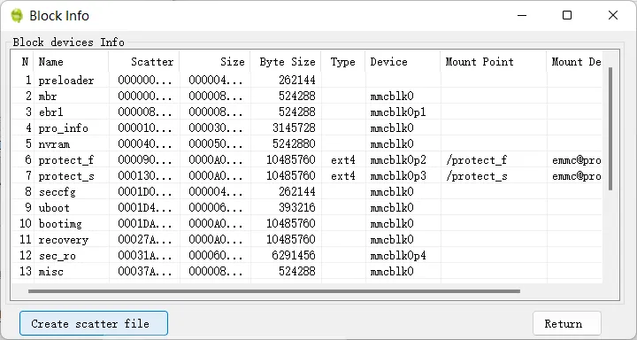Click the Mount Point column header
This screenshot has width=637, height=340.
pos(494,62)
